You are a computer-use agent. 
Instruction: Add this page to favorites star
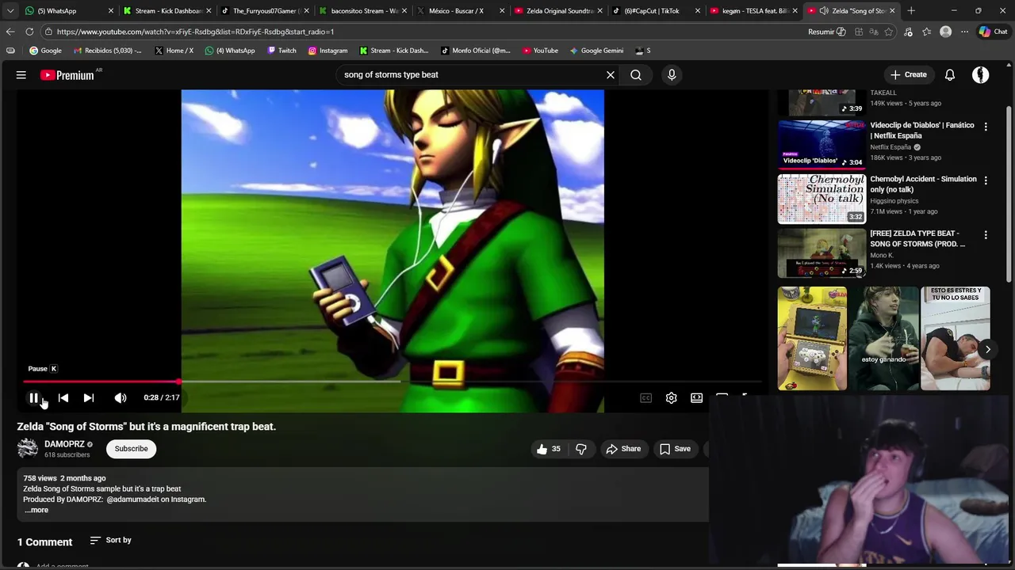(x=889, y=32)
